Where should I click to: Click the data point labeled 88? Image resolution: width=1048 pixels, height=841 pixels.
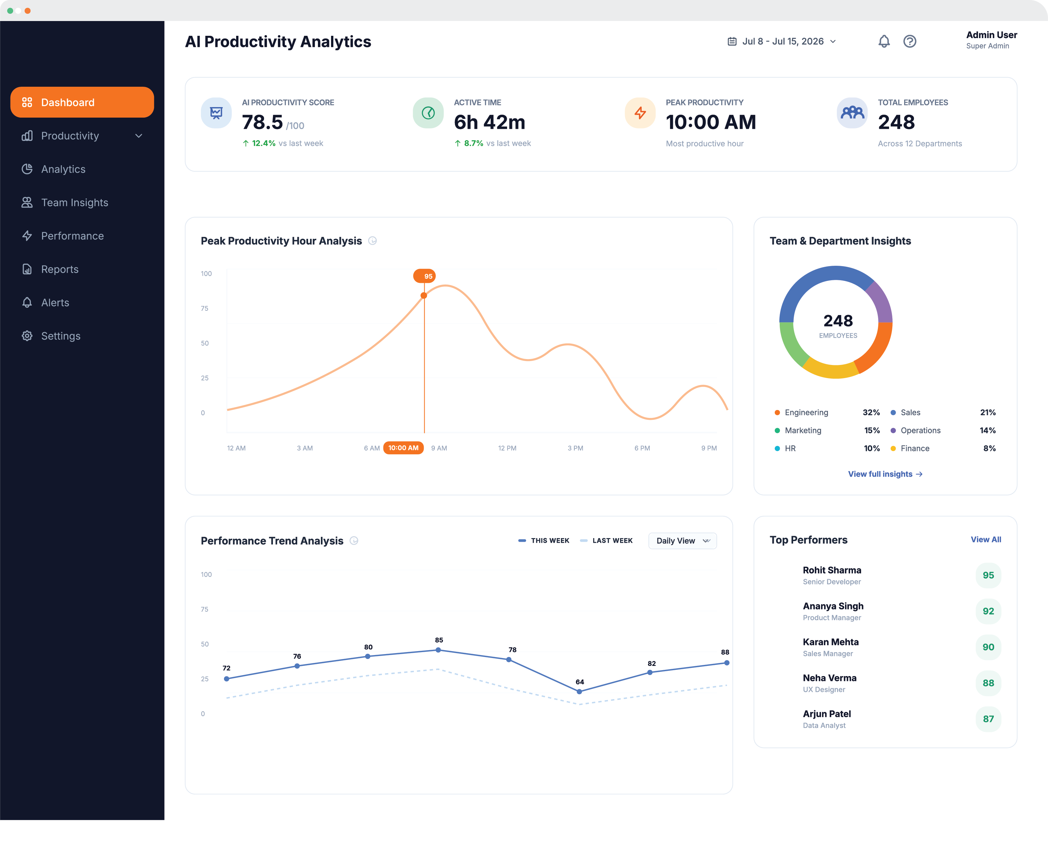(x=727, y=663)
